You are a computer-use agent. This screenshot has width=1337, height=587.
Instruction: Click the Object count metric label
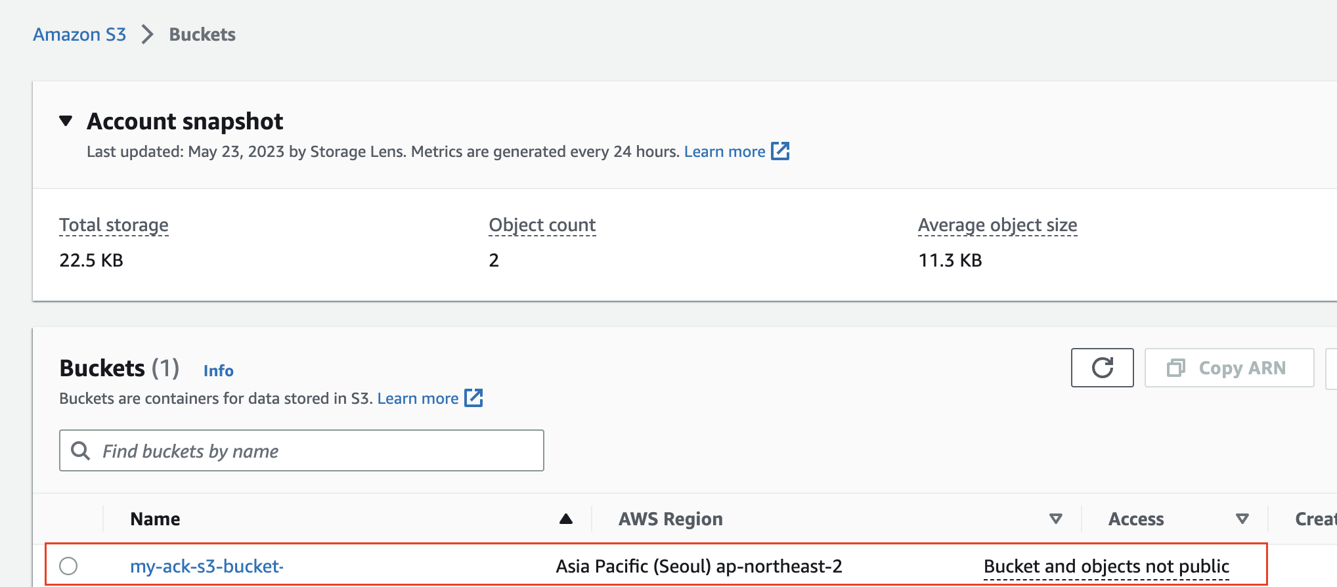pyautogui.click(x=542, y=225)
